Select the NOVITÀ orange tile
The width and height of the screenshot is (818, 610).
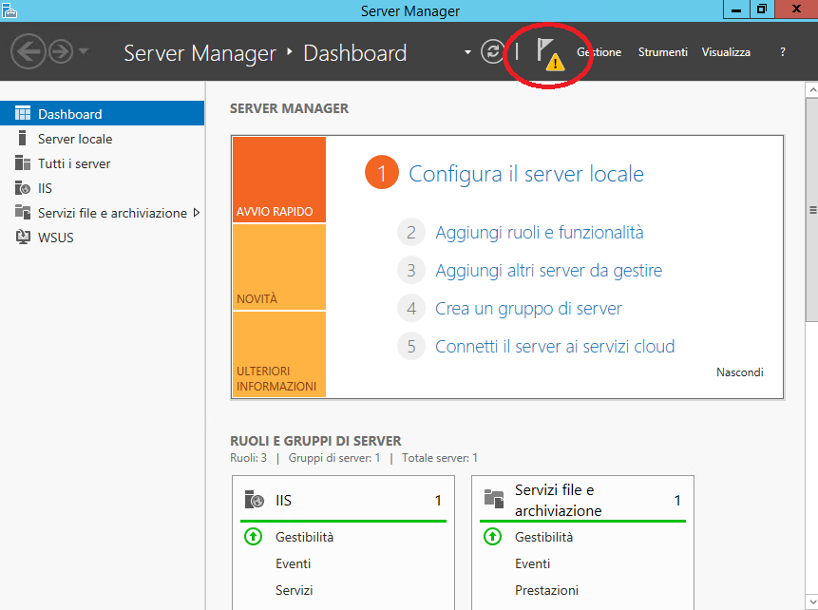point(279,267)
